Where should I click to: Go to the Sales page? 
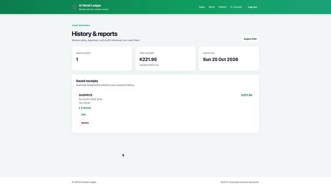coord(202,7)
